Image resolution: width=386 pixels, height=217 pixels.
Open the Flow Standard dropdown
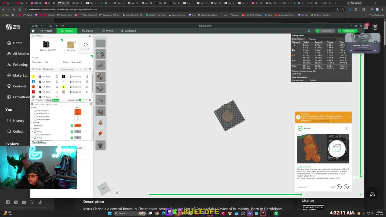point(80,62)
